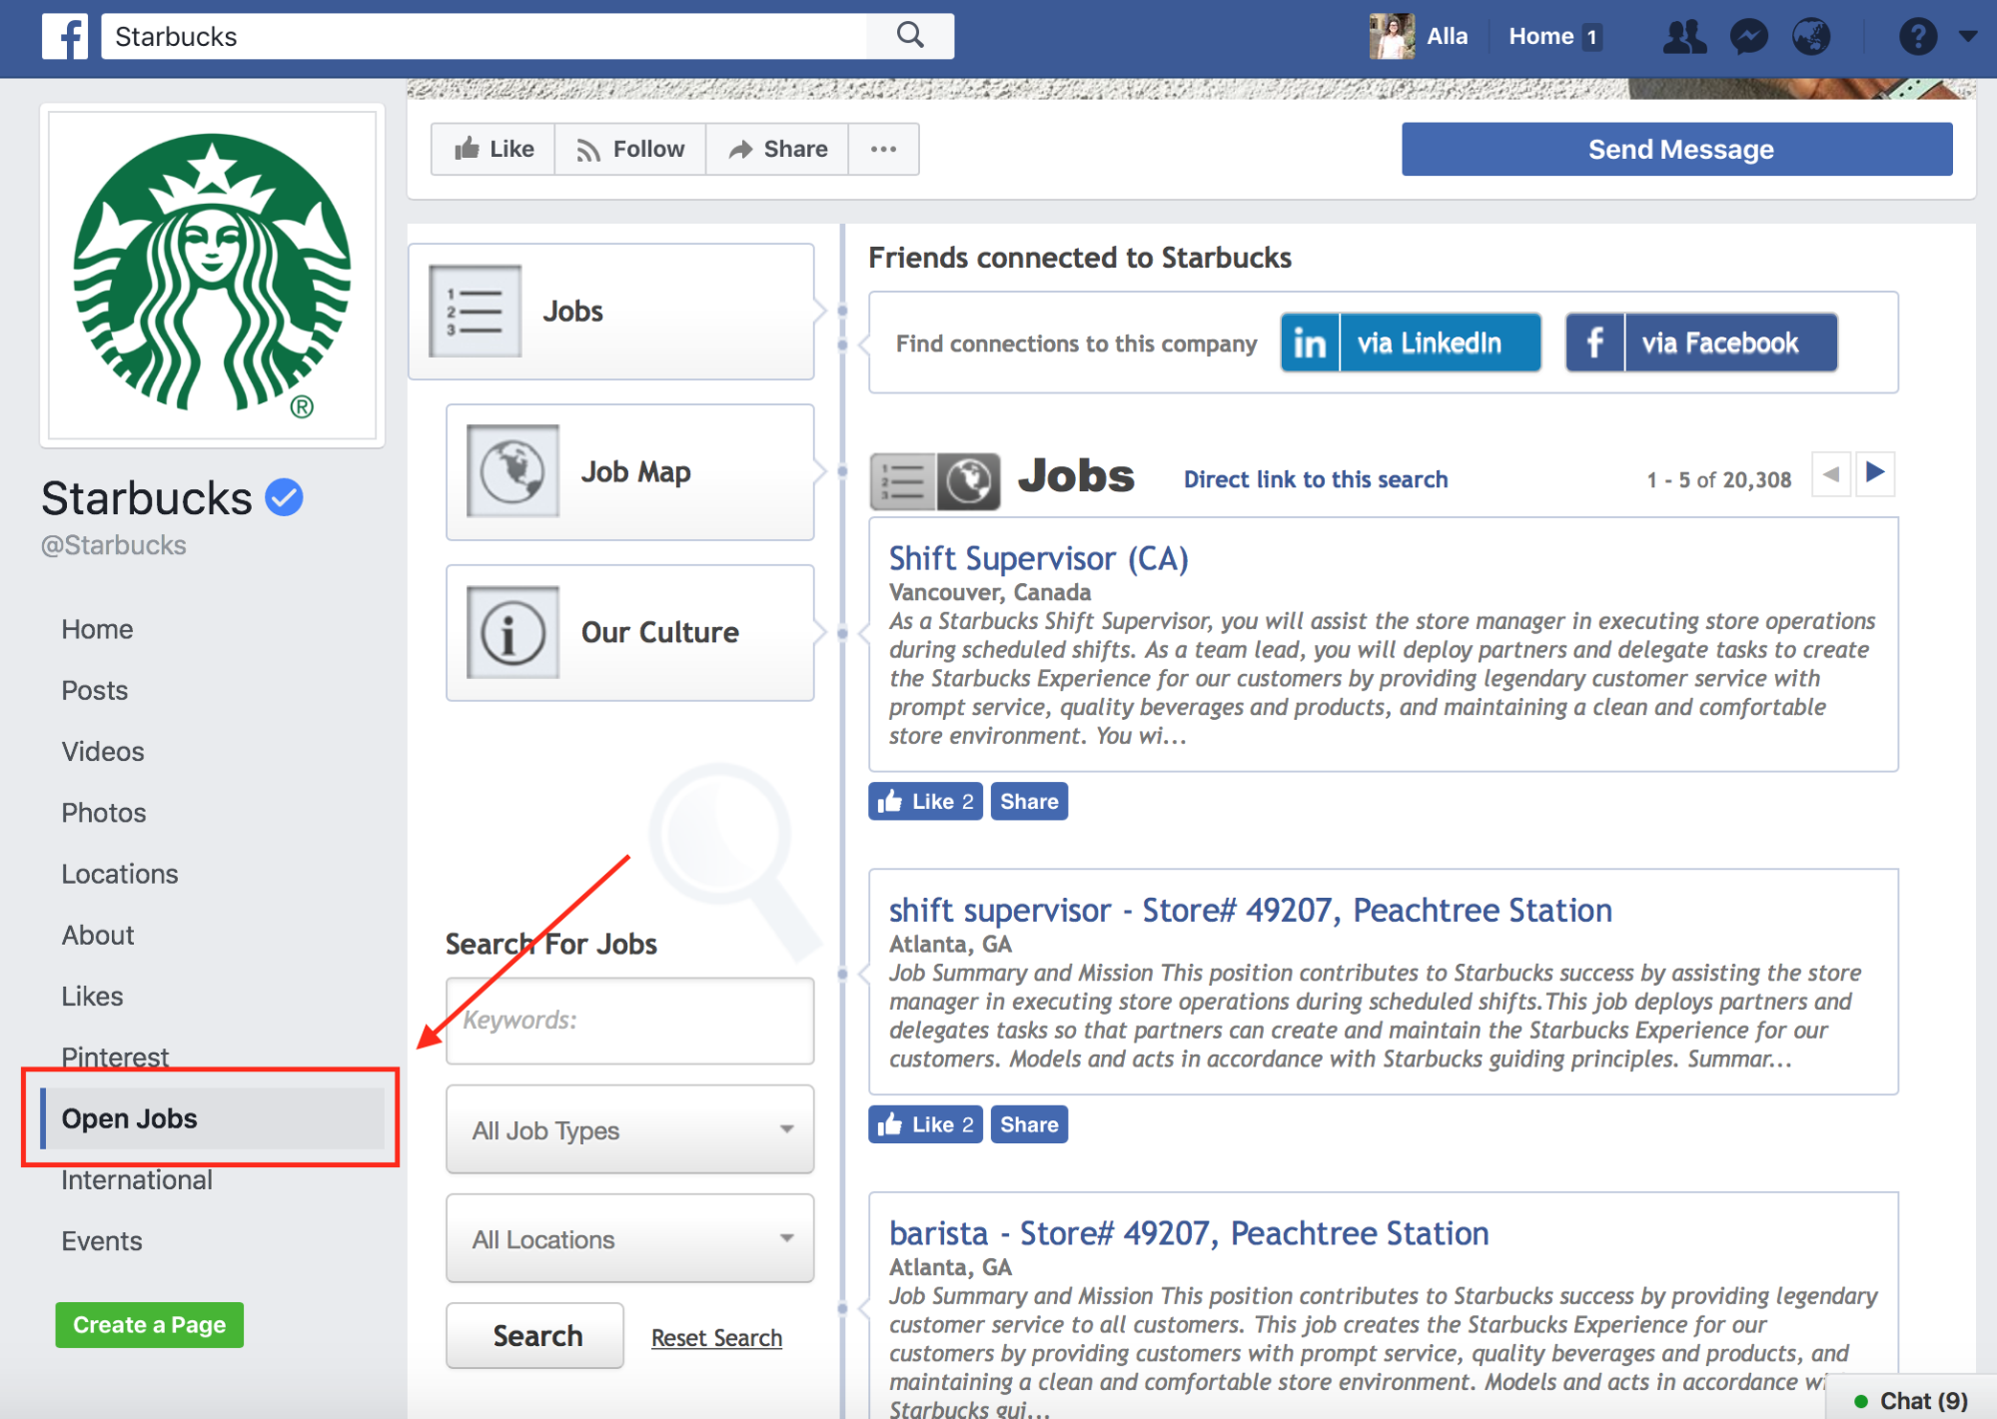Click the Like page button
1997x1419 pixels.
(494, 149)
